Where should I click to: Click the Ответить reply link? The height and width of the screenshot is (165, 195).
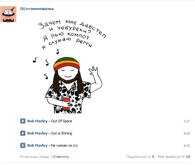[61, 157]
